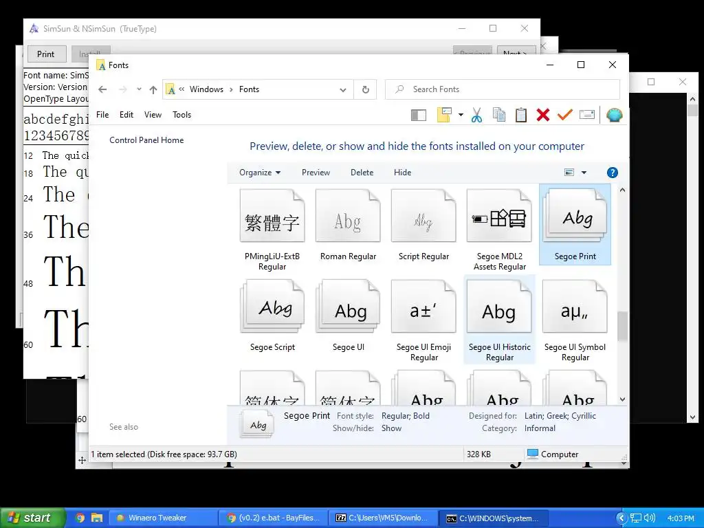Click '1 item selected (Disk free space: 93.7 GB)'

(x=164, y=454)
